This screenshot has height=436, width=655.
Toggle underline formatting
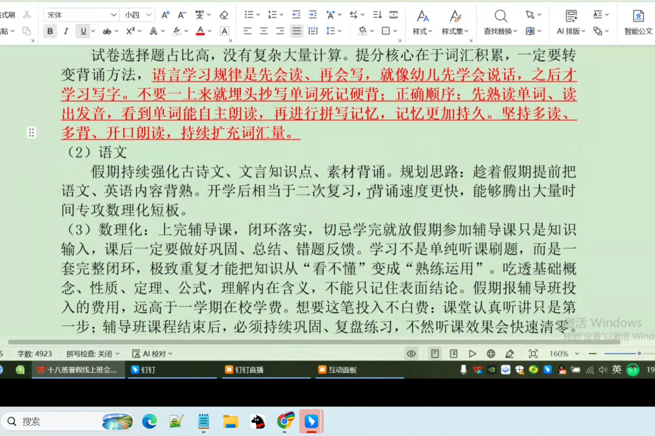click(83, 31)
